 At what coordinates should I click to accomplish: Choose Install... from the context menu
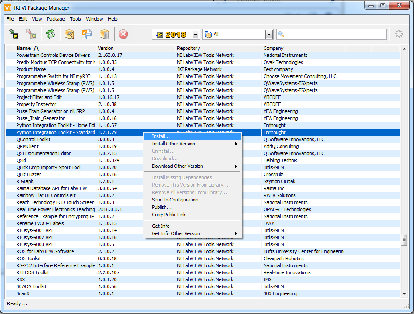click(x=192, y=137)
